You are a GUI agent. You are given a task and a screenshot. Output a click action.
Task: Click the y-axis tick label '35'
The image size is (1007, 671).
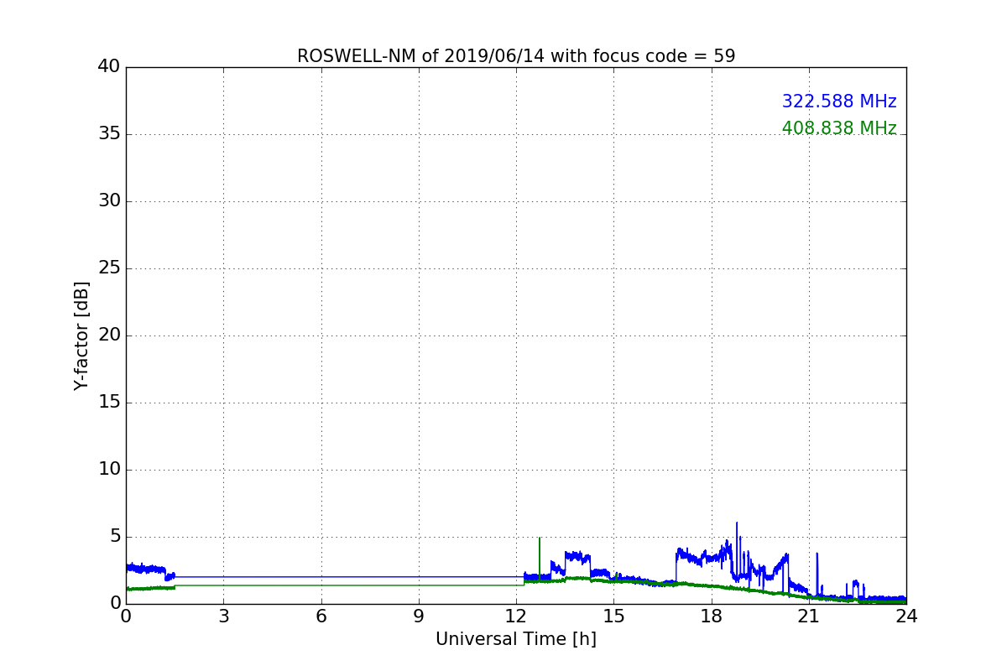(x=109, y=134)
